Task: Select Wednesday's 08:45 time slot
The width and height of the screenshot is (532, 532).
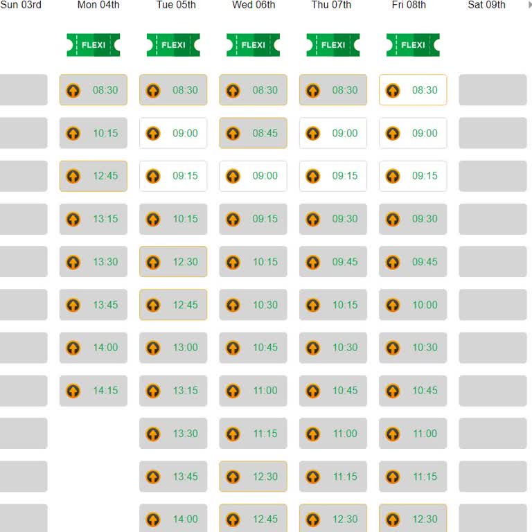Action: (254, 133)
